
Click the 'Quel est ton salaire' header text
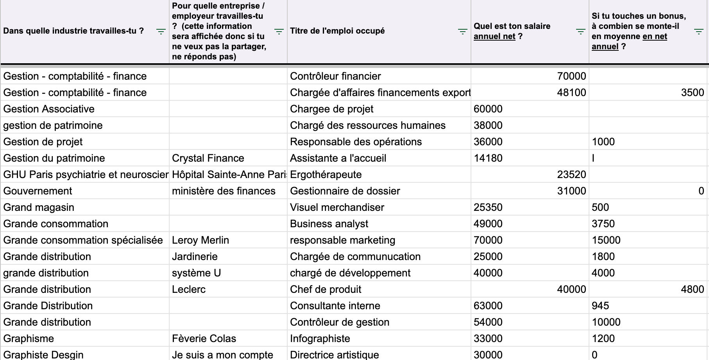(512, 26)
